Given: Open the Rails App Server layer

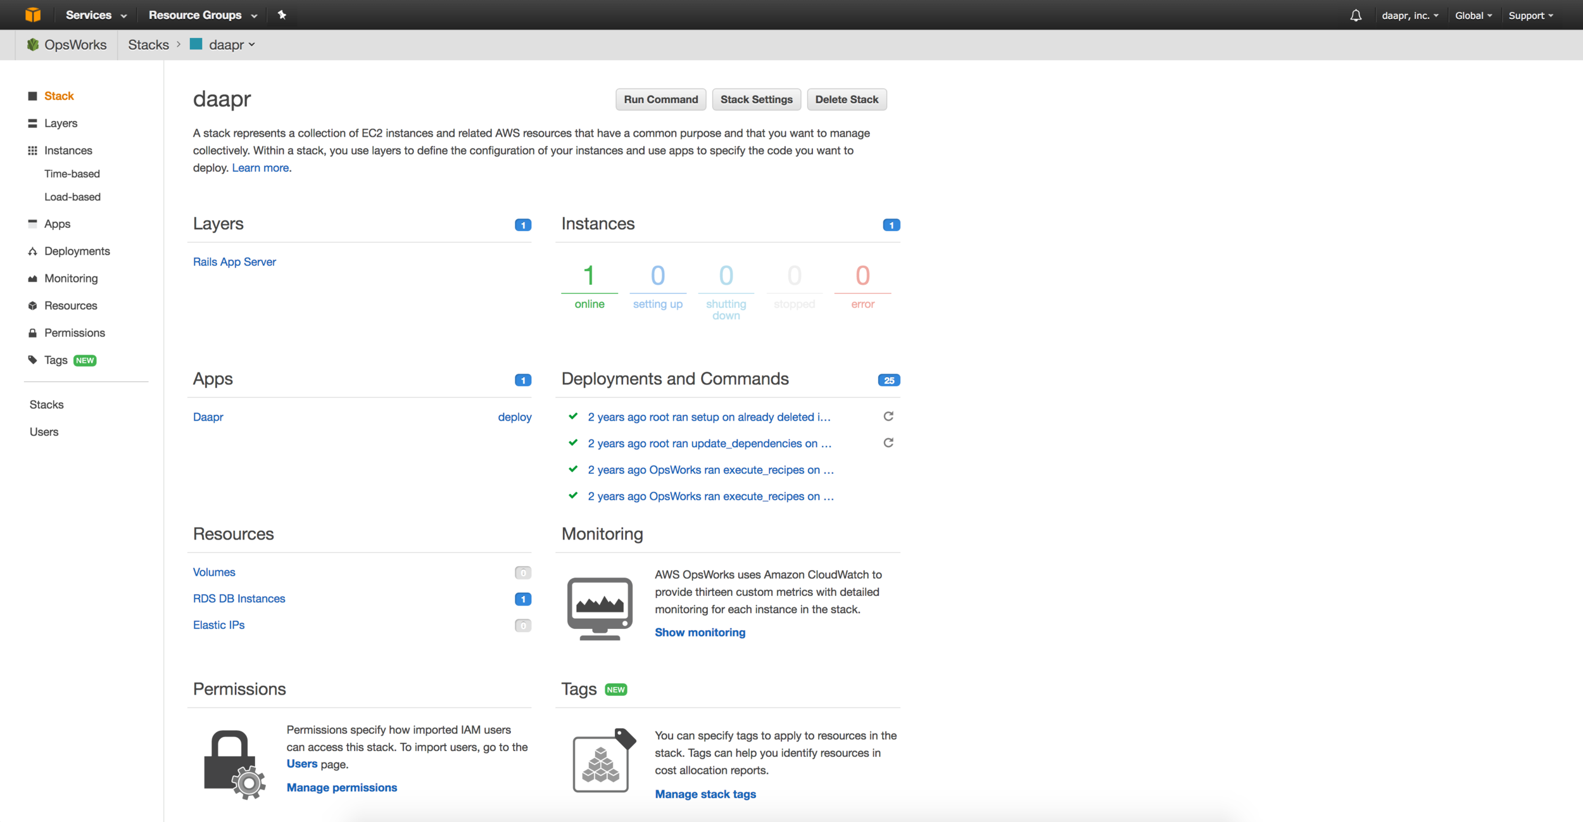Looking at the screenshot, I should [x=234, y=262].
